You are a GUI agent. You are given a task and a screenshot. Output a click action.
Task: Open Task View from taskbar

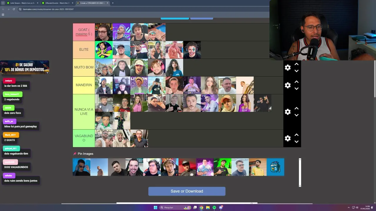[195, 207]
